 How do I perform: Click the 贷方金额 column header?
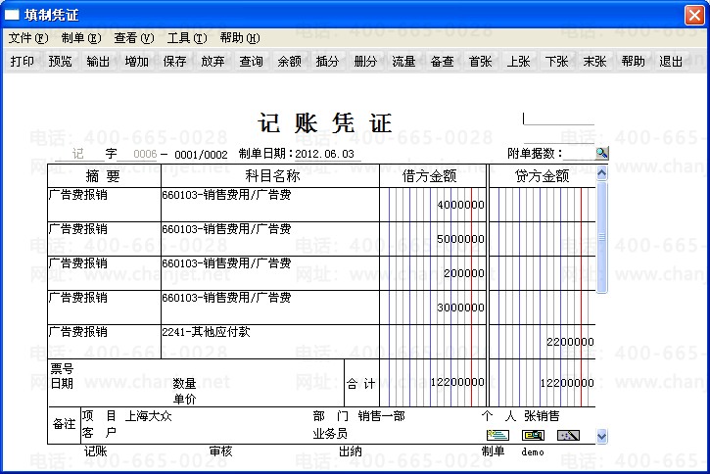pos(542,175)
